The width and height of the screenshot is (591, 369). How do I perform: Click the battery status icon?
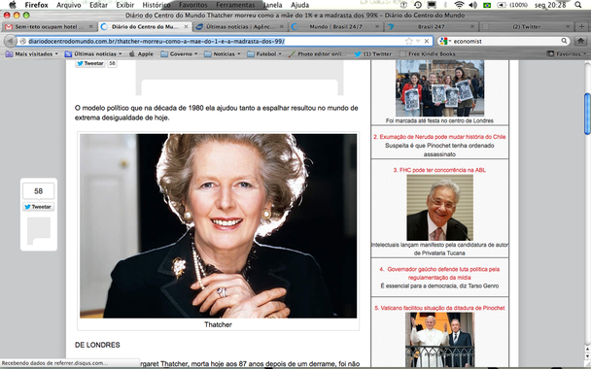coord(502,5)
